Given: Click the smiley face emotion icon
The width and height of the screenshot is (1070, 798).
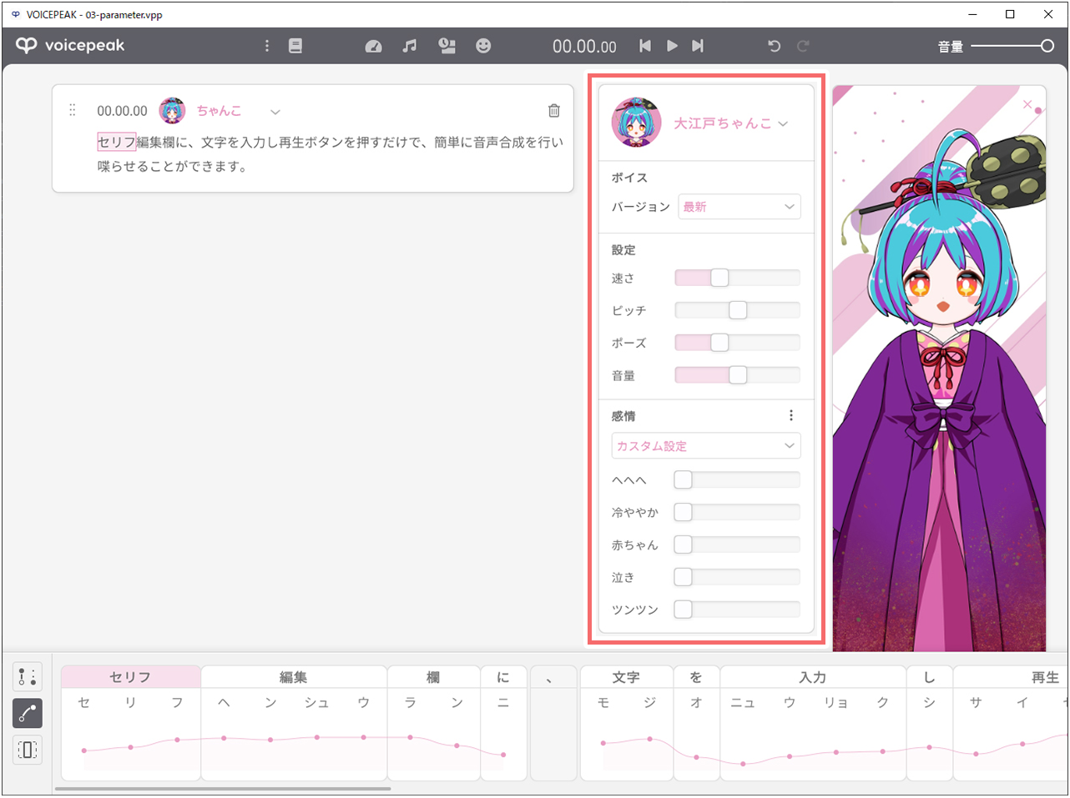Looking at the screenshot, I should click(x=483, y=46).
